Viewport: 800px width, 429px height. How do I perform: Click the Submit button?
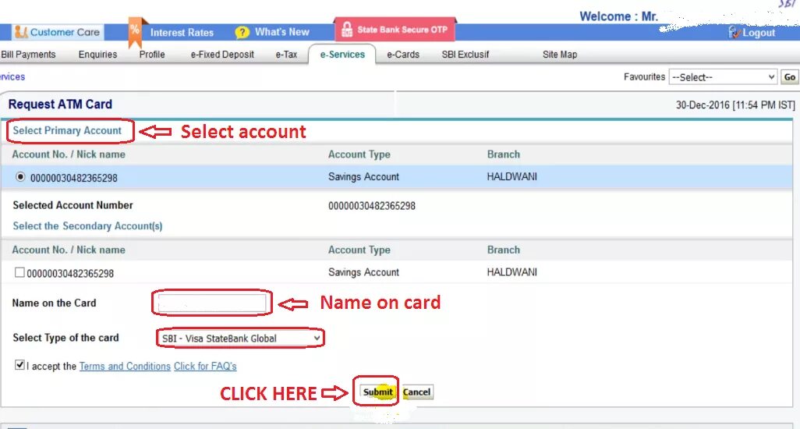tap(377, 392)
